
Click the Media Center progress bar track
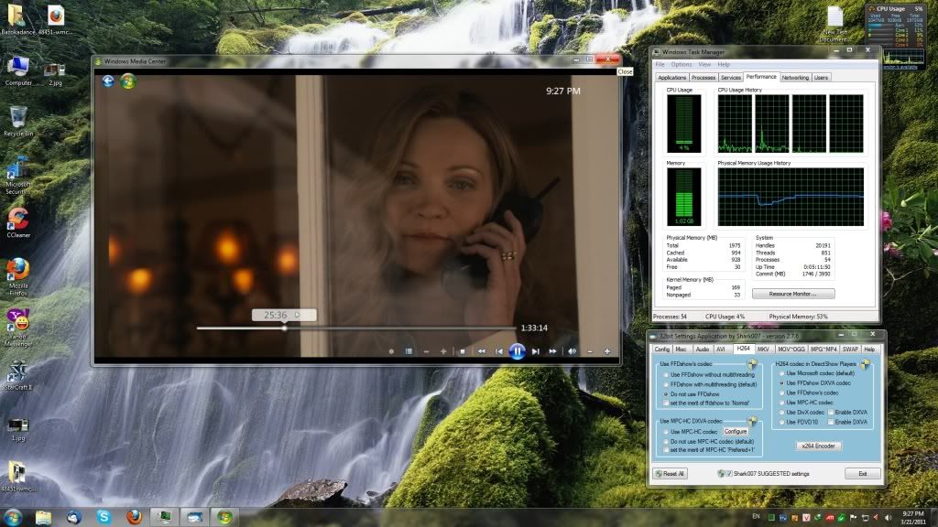point(356,328)
